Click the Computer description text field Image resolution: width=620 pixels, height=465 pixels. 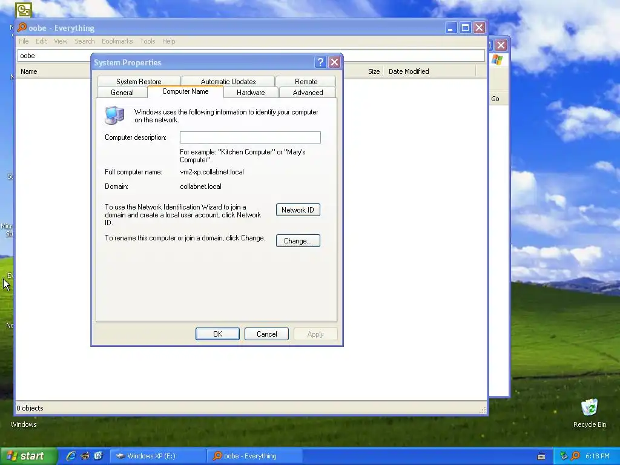(x=250, y=137)
